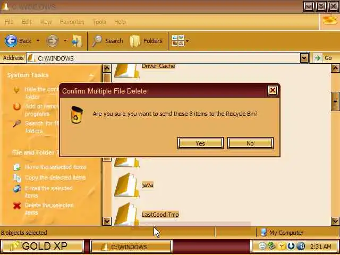Click the yellow system tray icon
The image size is (340, 255).
click(x=282, y=246)
